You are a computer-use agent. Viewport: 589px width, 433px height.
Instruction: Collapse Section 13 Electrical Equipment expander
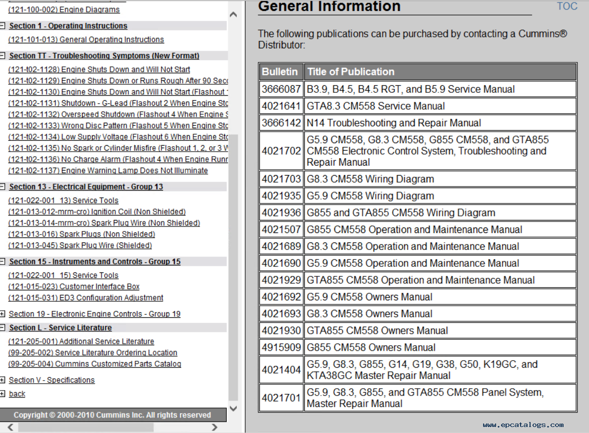2,187
